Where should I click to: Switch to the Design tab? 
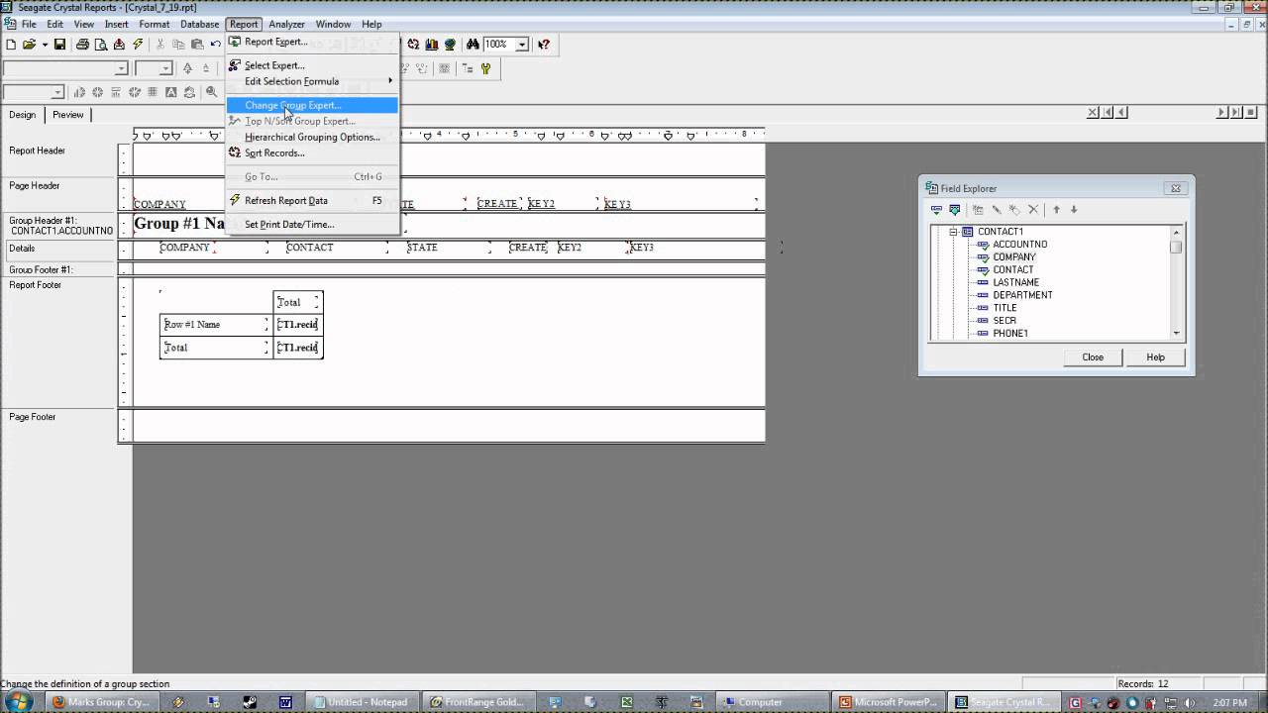[23, 115]
